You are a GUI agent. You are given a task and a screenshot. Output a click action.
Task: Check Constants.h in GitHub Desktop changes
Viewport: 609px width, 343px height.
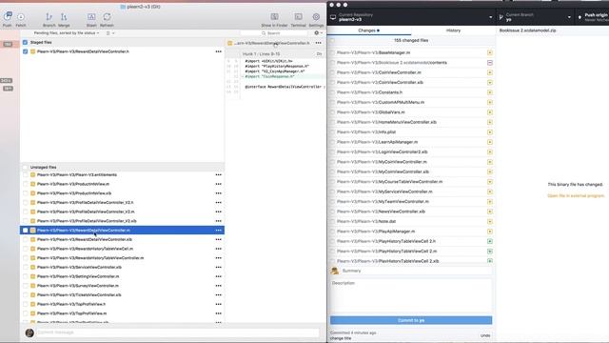pyautogui.click(x=332, y=92)
